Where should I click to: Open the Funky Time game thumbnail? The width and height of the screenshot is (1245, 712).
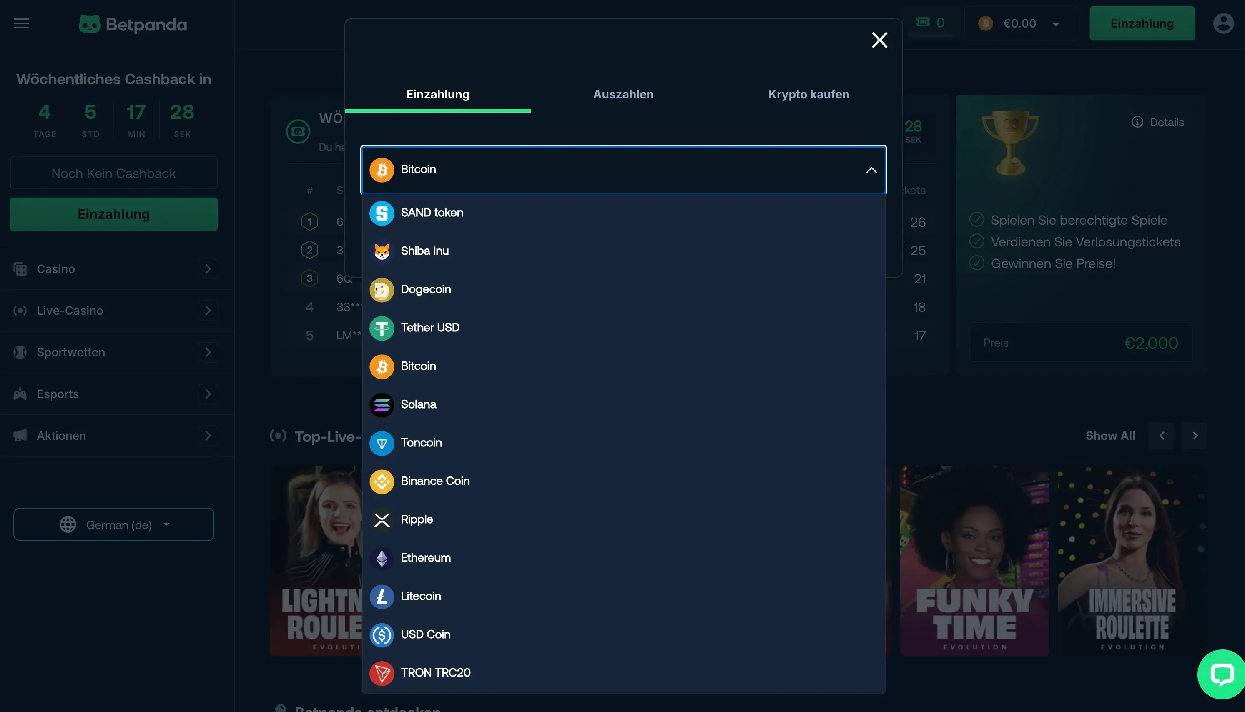(x=974, y=560)
